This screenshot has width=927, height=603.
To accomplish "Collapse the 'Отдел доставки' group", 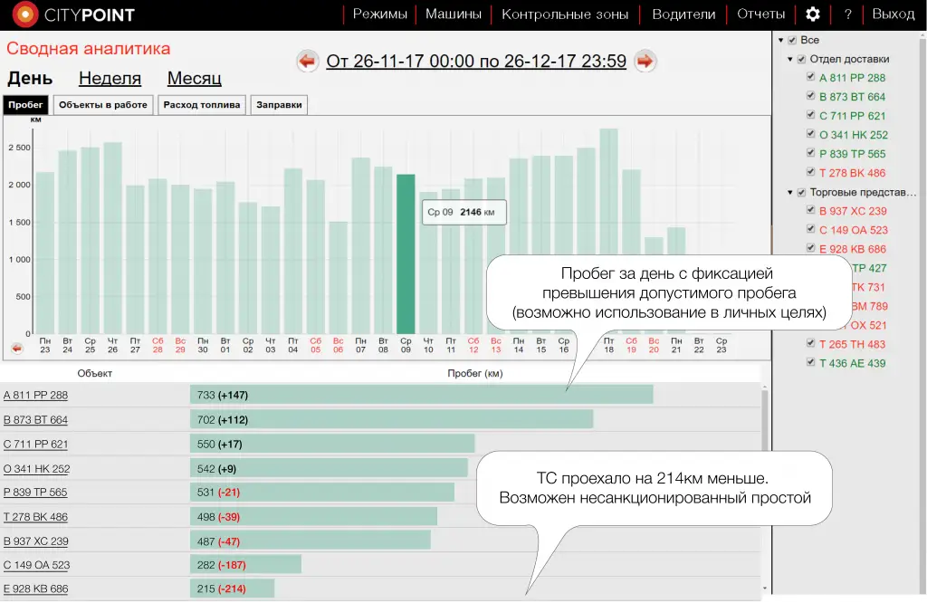I will point(790,60).
